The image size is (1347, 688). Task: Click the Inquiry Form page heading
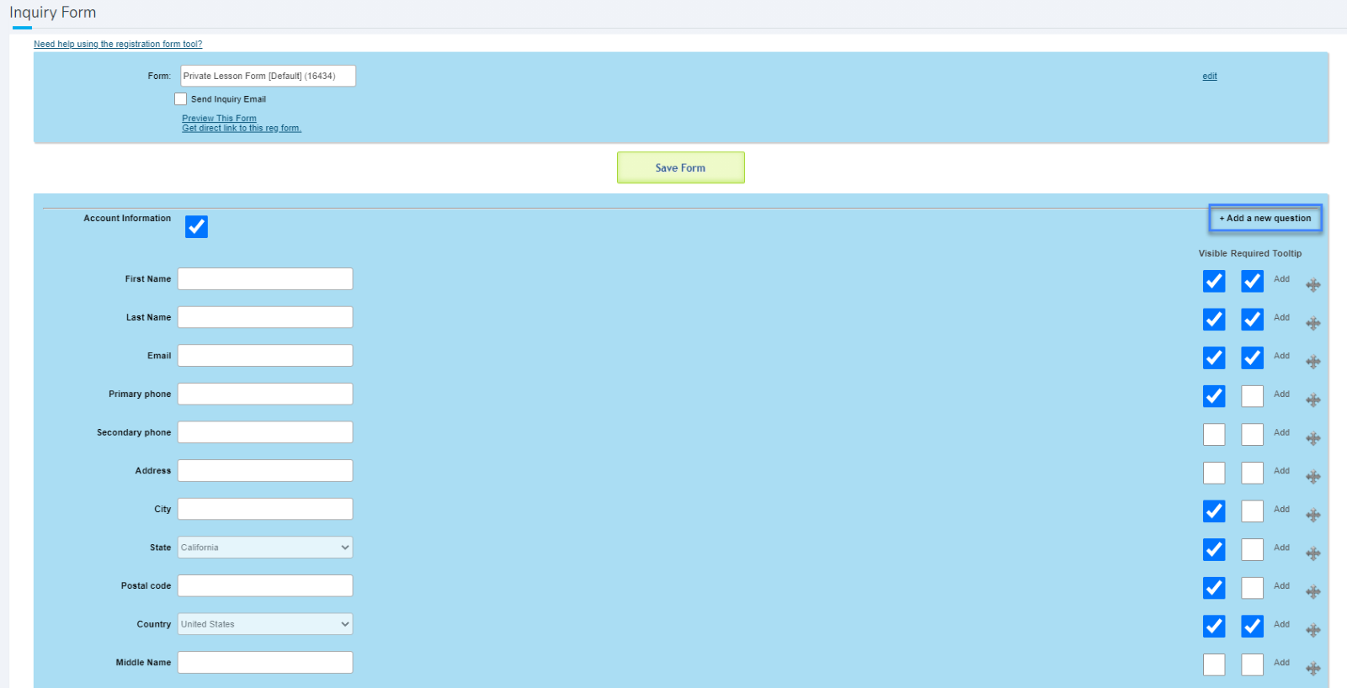pos(53,13)
